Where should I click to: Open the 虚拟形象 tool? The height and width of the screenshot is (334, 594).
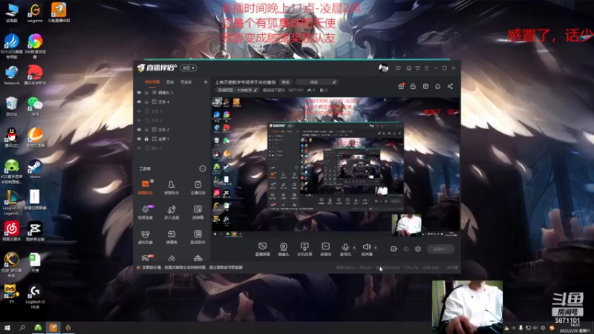tap(145, 237)
